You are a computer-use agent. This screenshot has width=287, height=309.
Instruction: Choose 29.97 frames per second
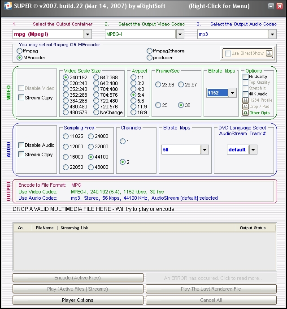click(181, 85)
